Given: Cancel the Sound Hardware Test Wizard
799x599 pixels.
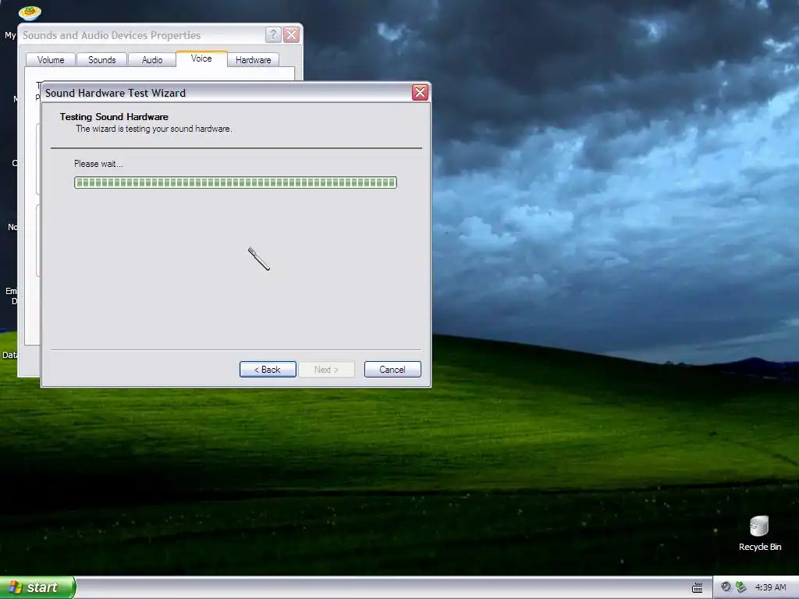Looking at the screenshot, I should point(392,369).
